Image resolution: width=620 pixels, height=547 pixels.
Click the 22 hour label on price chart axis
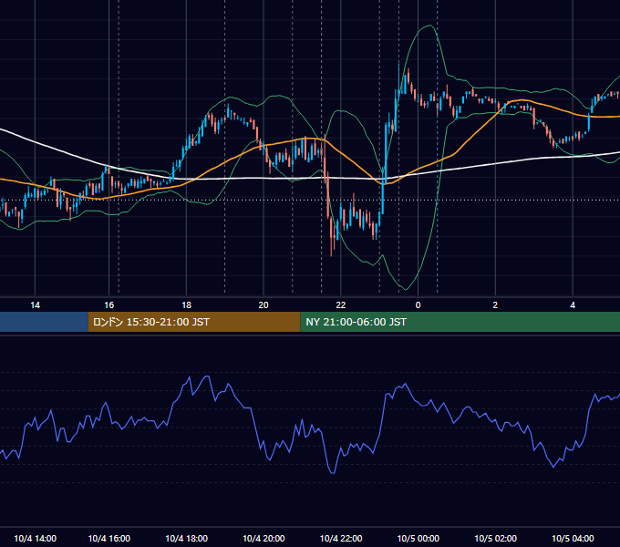tap(340, 305)
